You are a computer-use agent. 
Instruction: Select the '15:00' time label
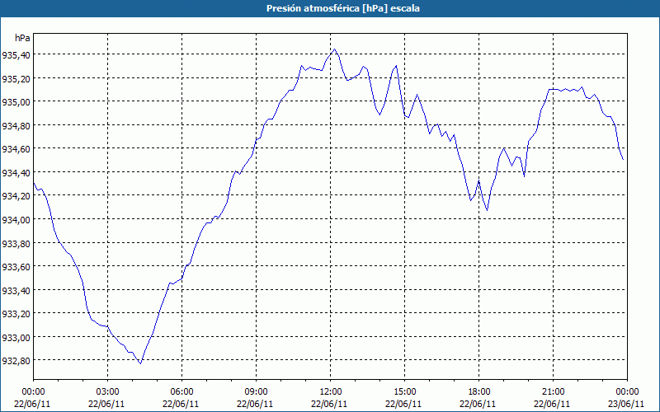click(404, 392)
